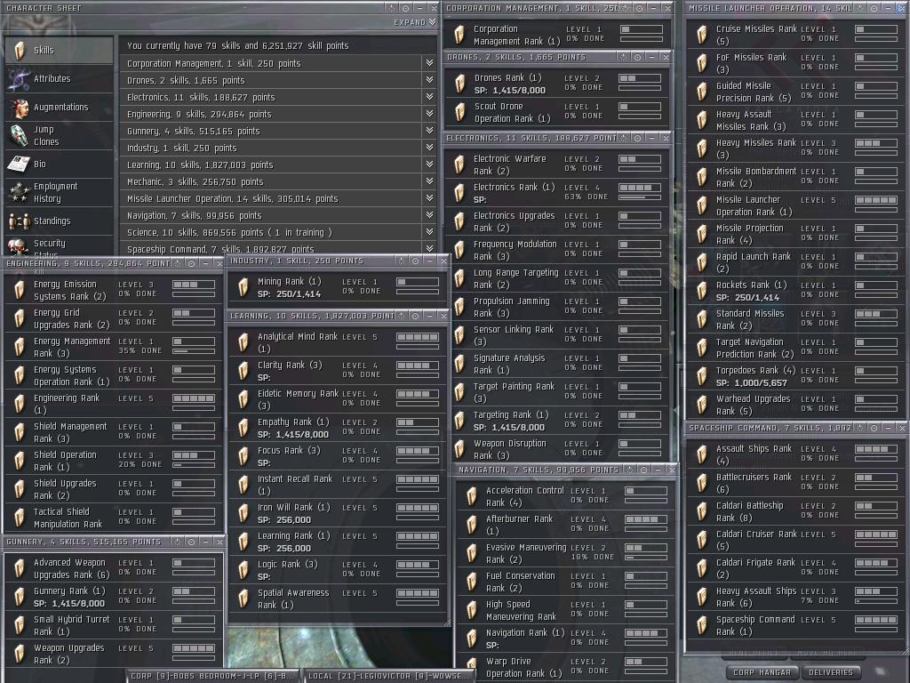Pin the Spaceship Command skills window
Image resolution: width=910 pixels, height=683 pixels.
874,428
